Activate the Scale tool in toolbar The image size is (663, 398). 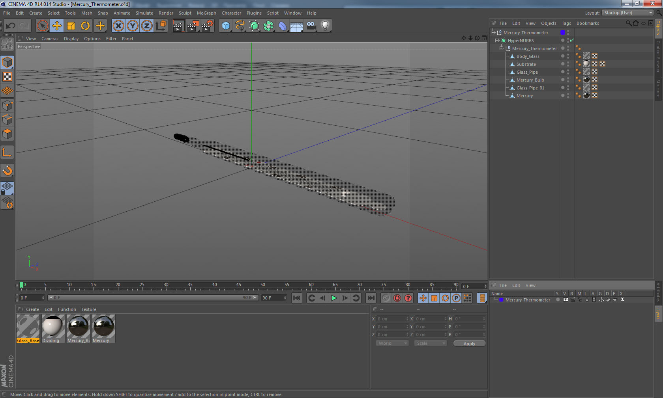71,26
